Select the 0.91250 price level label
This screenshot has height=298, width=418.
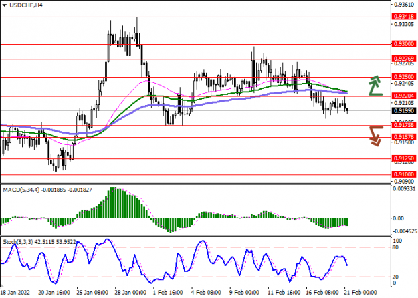pos(404,158)
